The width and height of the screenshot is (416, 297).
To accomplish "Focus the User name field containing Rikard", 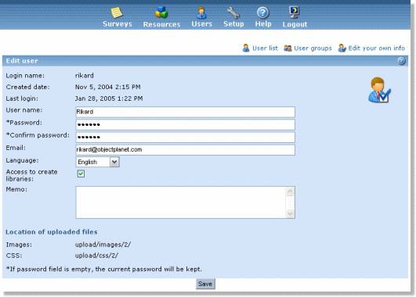I will (x=185, y=112).
